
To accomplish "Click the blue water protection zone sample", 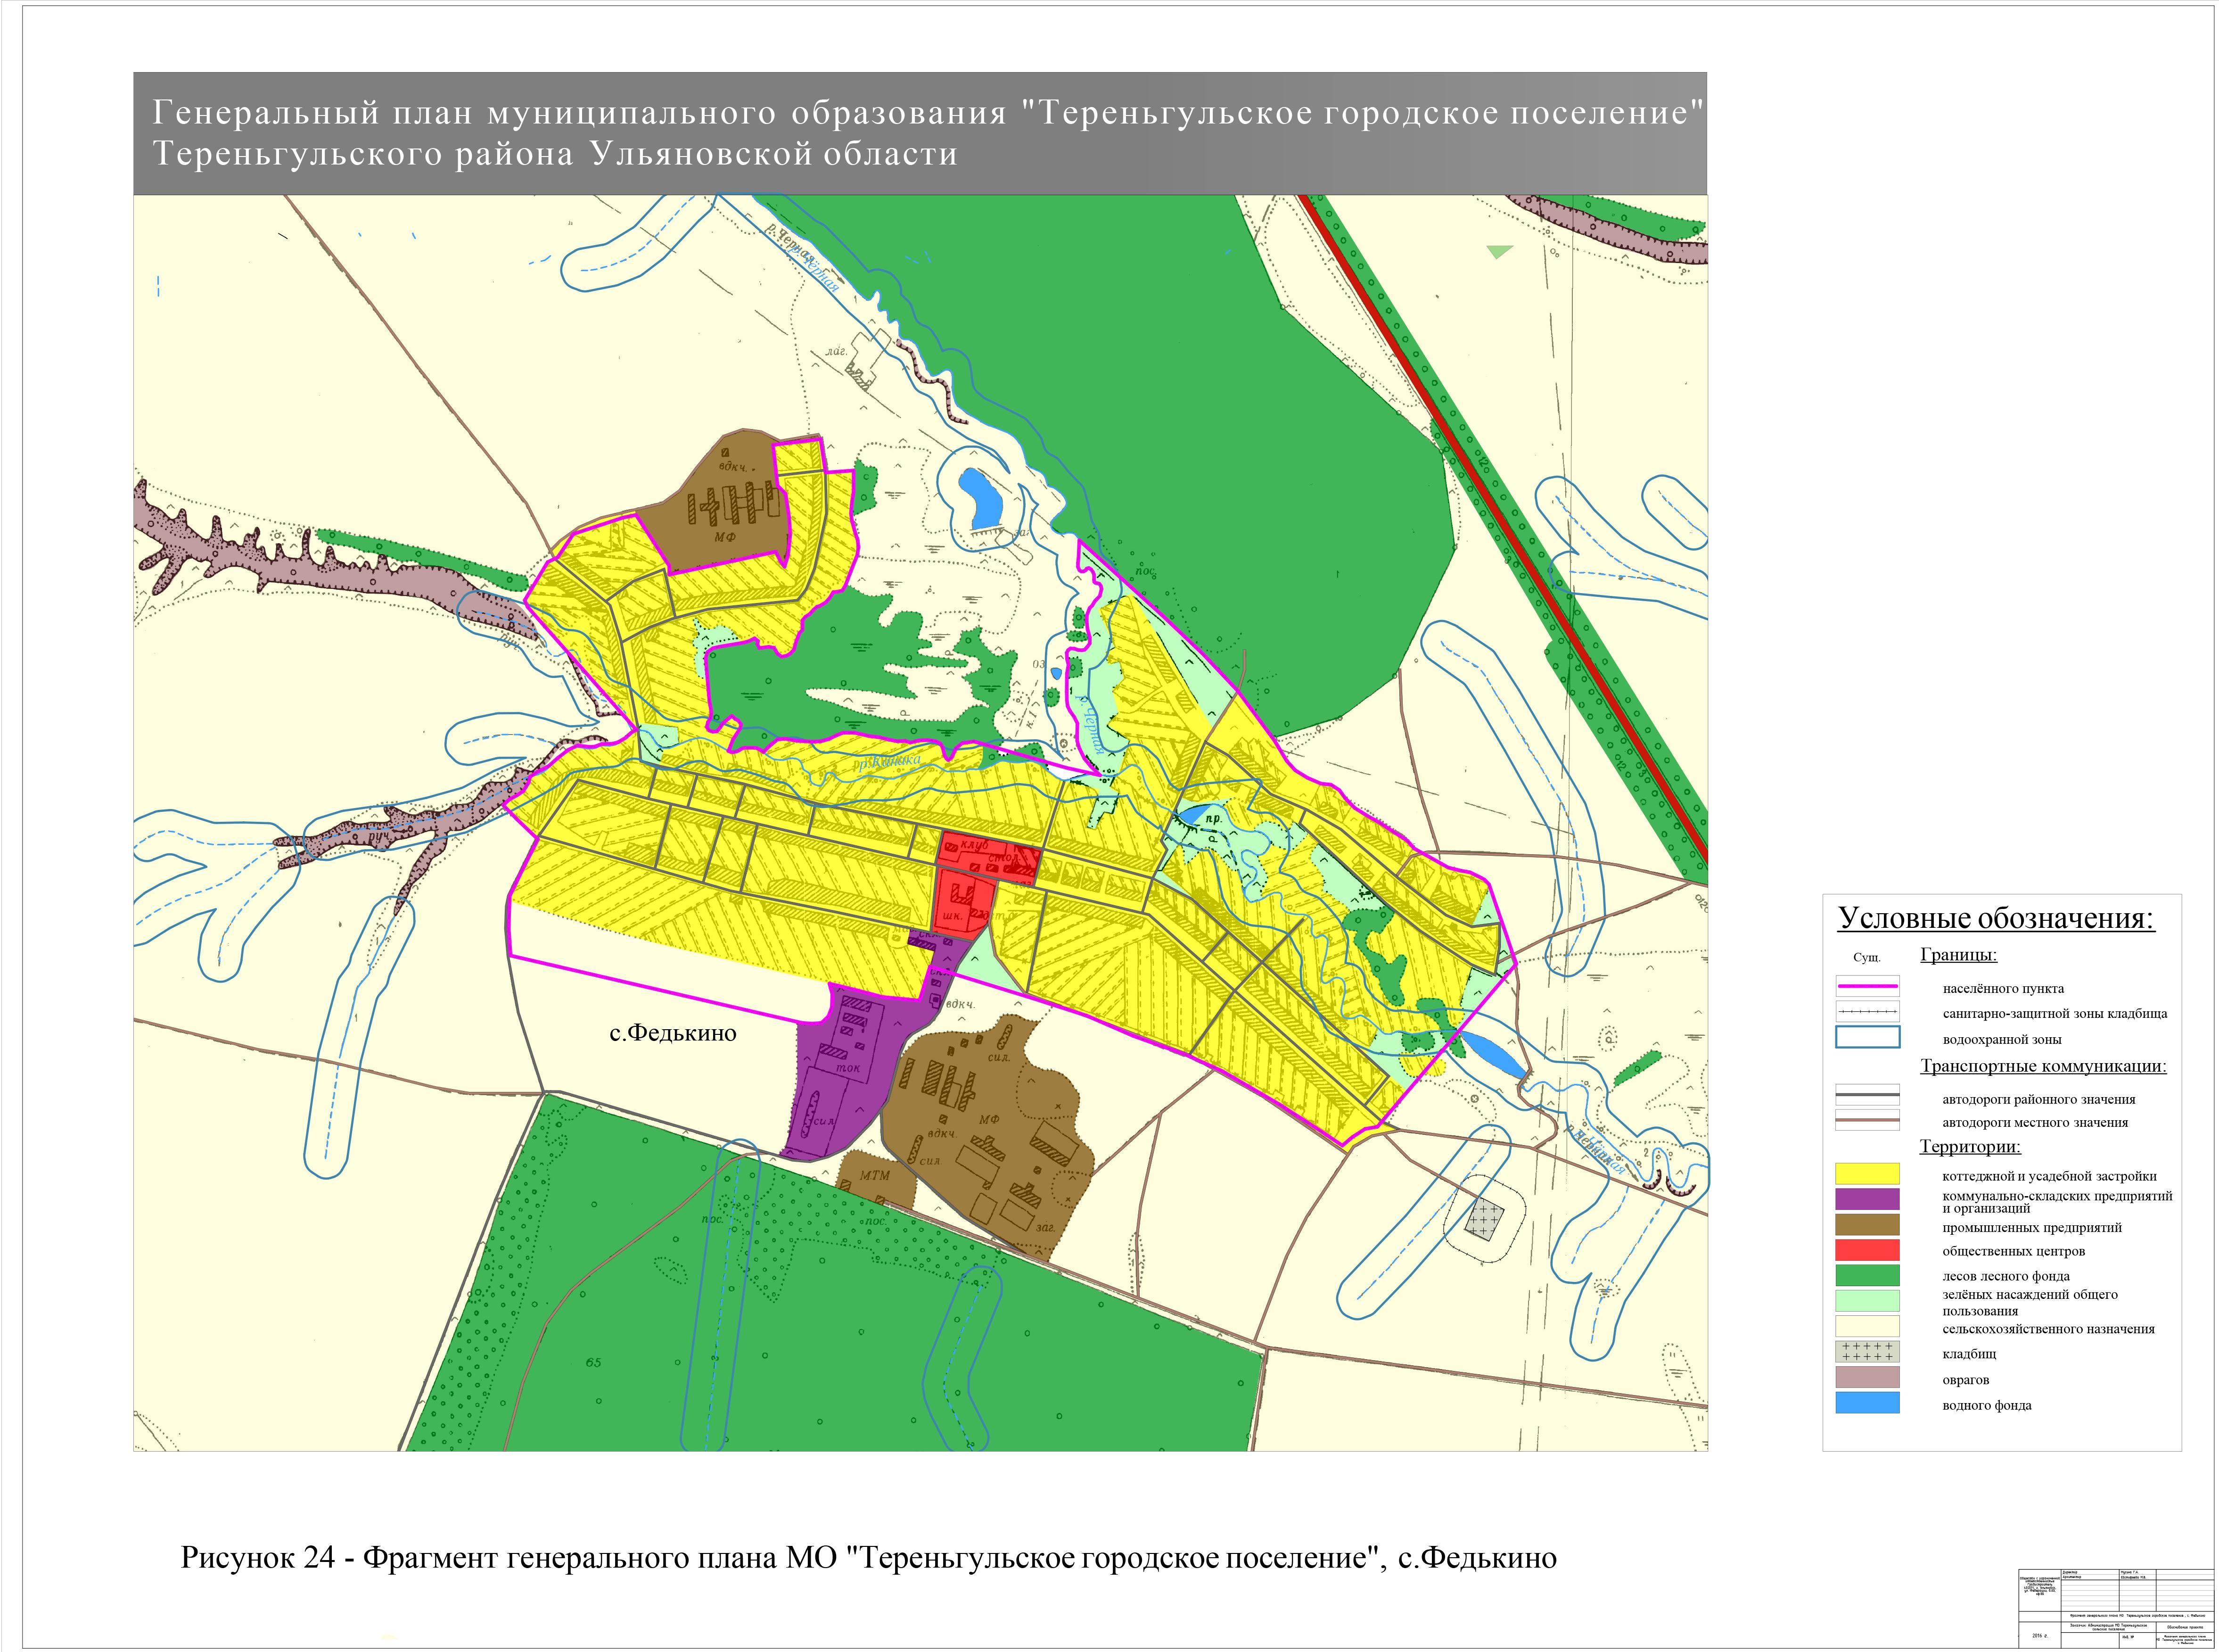I will [x=1867, y=1037].
